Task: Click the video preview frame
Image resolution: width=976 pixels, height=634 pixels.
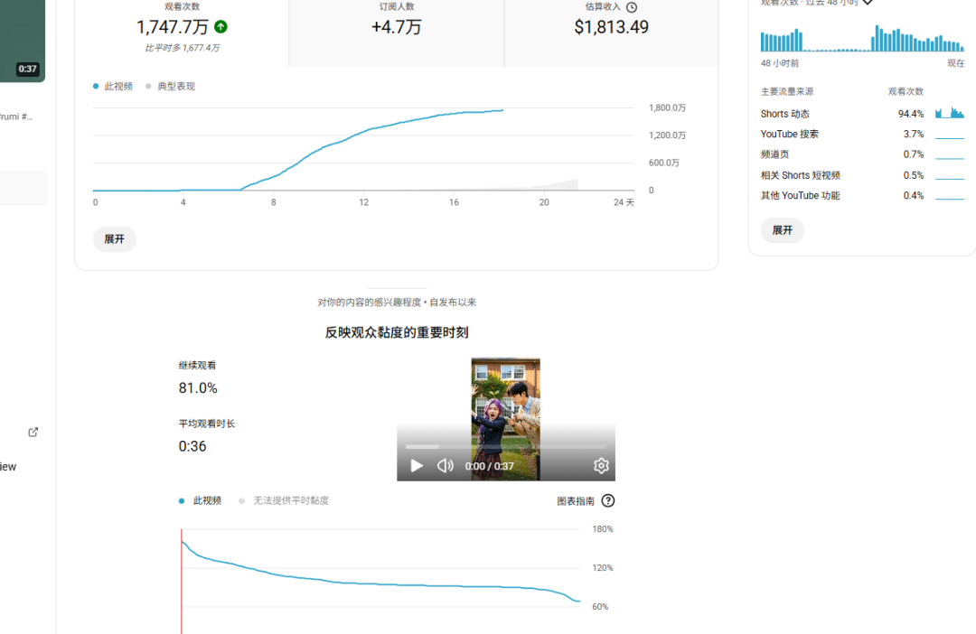Action: [505, 419]
